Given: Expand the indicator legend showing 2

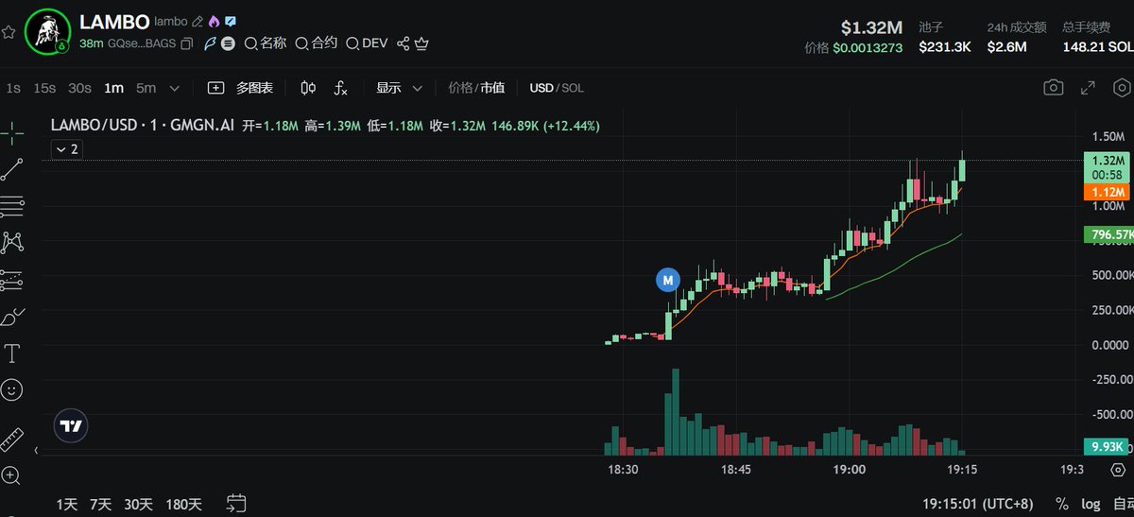Looking at the screenshot, I should 67,149.
